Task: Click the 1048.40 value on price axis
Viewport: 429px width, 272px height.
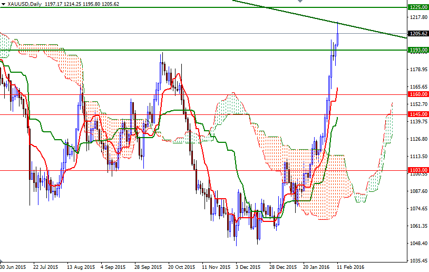Action: (x=418, y=243)
